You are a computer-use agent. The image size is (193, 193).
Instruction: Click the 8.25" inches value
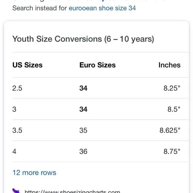point(172,88)
